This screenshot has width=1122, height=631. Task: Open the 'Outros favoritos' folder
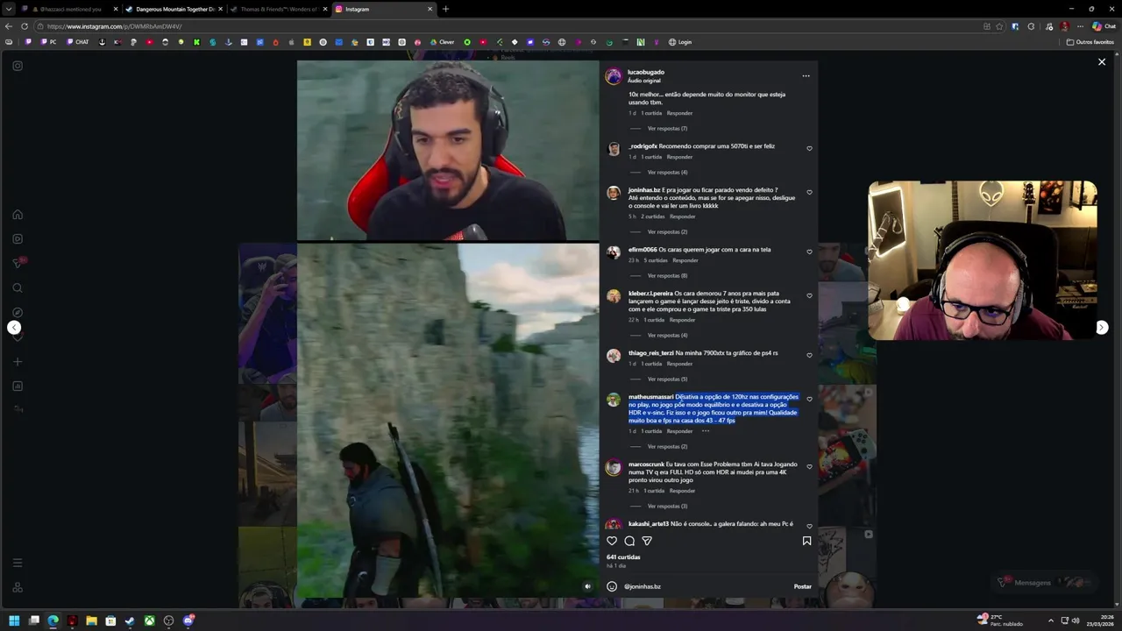pyautogui.click(x=1090, y=42)
